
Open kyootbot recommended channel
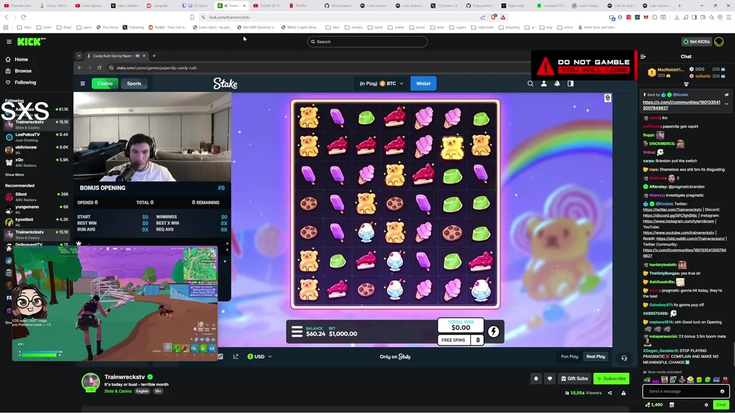[36, 221]
